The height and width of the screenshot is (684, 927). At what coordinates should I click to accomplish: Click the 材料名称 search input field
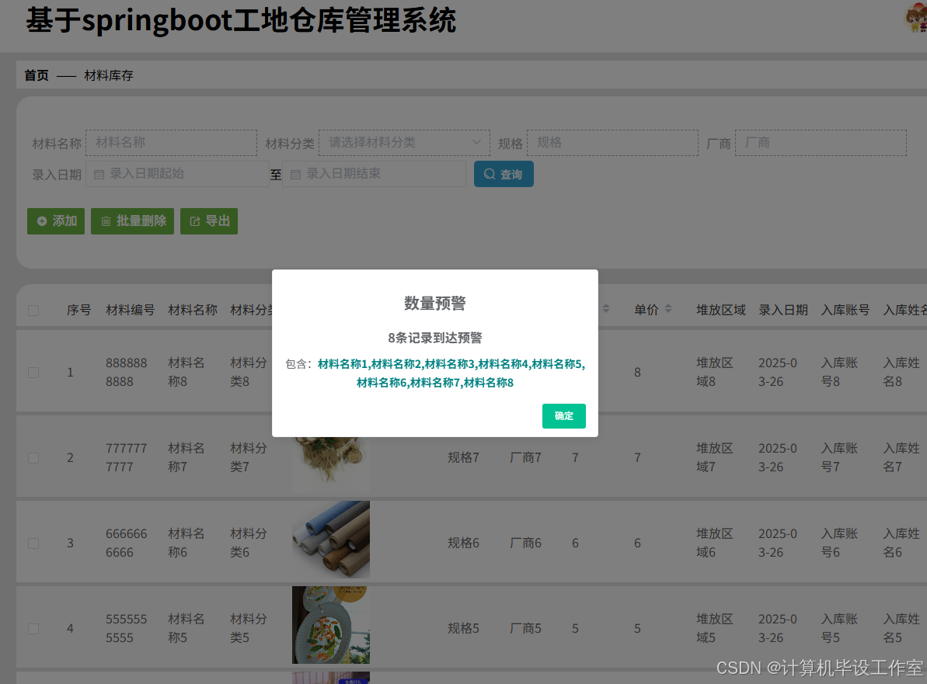pos(172,143)
